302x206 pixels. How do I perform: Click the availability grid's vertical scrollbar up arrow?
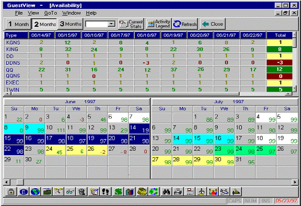coord(294,35)
